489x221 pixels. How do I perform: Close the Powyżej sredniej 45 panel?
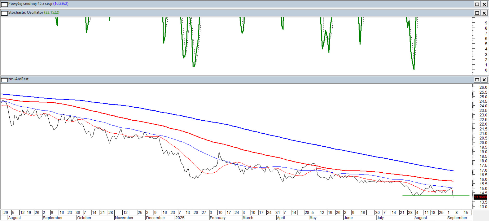tap(484, 4)
